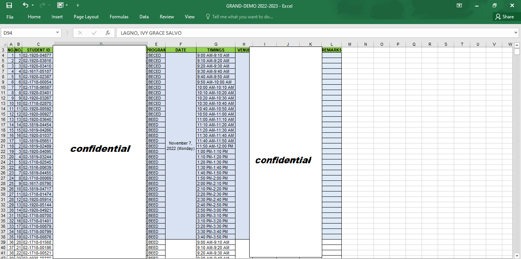Image resolution: width=521 pixels, height=259 pixels.
Task: Expand the table grid icon dropdown arrow
Action: (67, 5)
